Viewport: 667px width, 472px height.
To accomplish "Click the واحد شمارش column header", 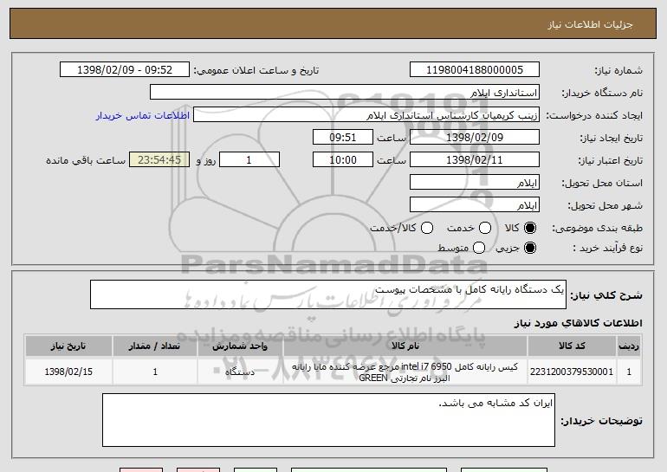I will coord(240,346).
